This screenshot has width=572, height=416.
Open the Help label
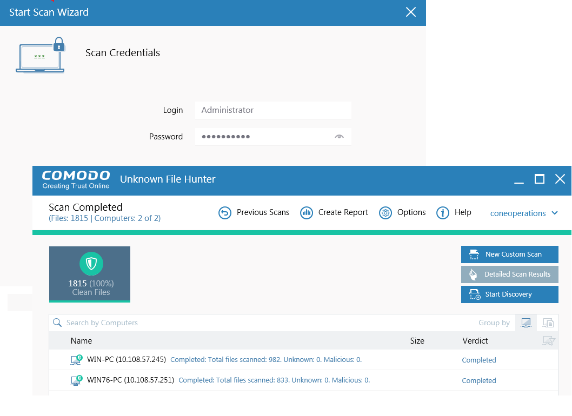tap(463, 212)
